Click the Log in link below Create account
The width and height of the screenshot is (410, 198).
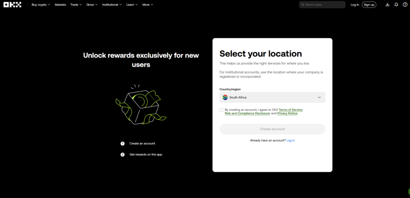(x=291, y=140)
